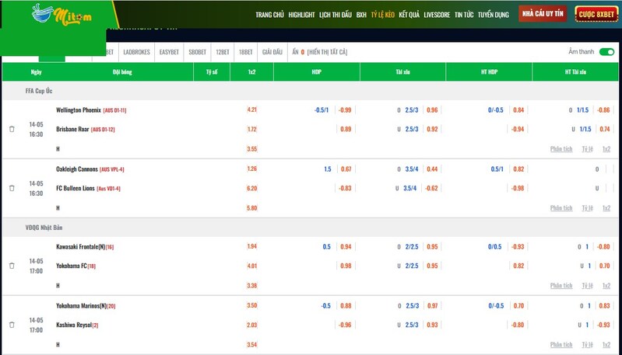Open Tỷ lệ link for Kawasaki Frontale match
The height and width of the screenshot is (355, 622).
(x=588, y=285)
